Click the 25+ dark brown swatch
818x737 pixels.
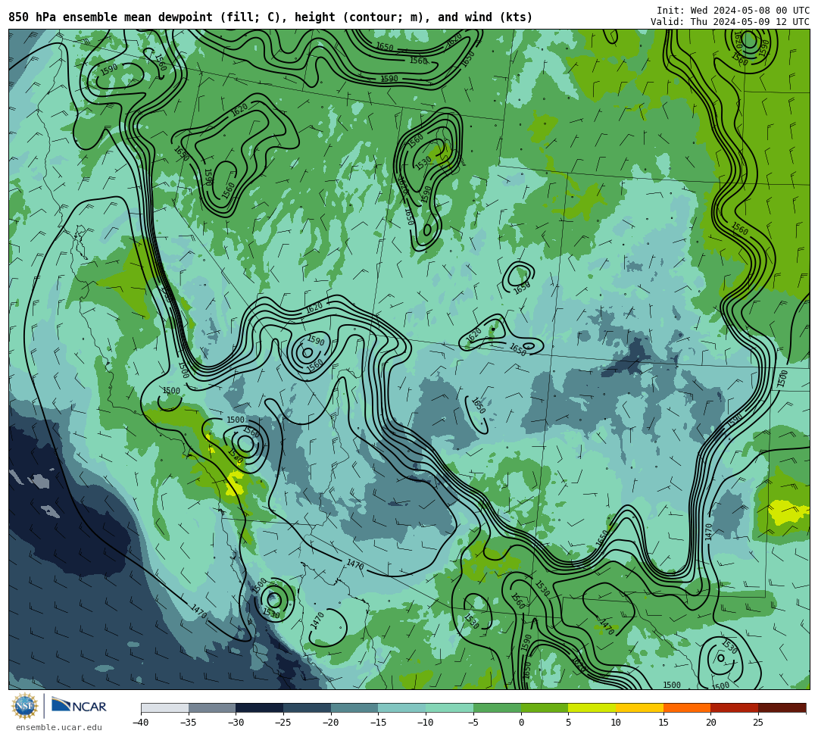point(782,707)
